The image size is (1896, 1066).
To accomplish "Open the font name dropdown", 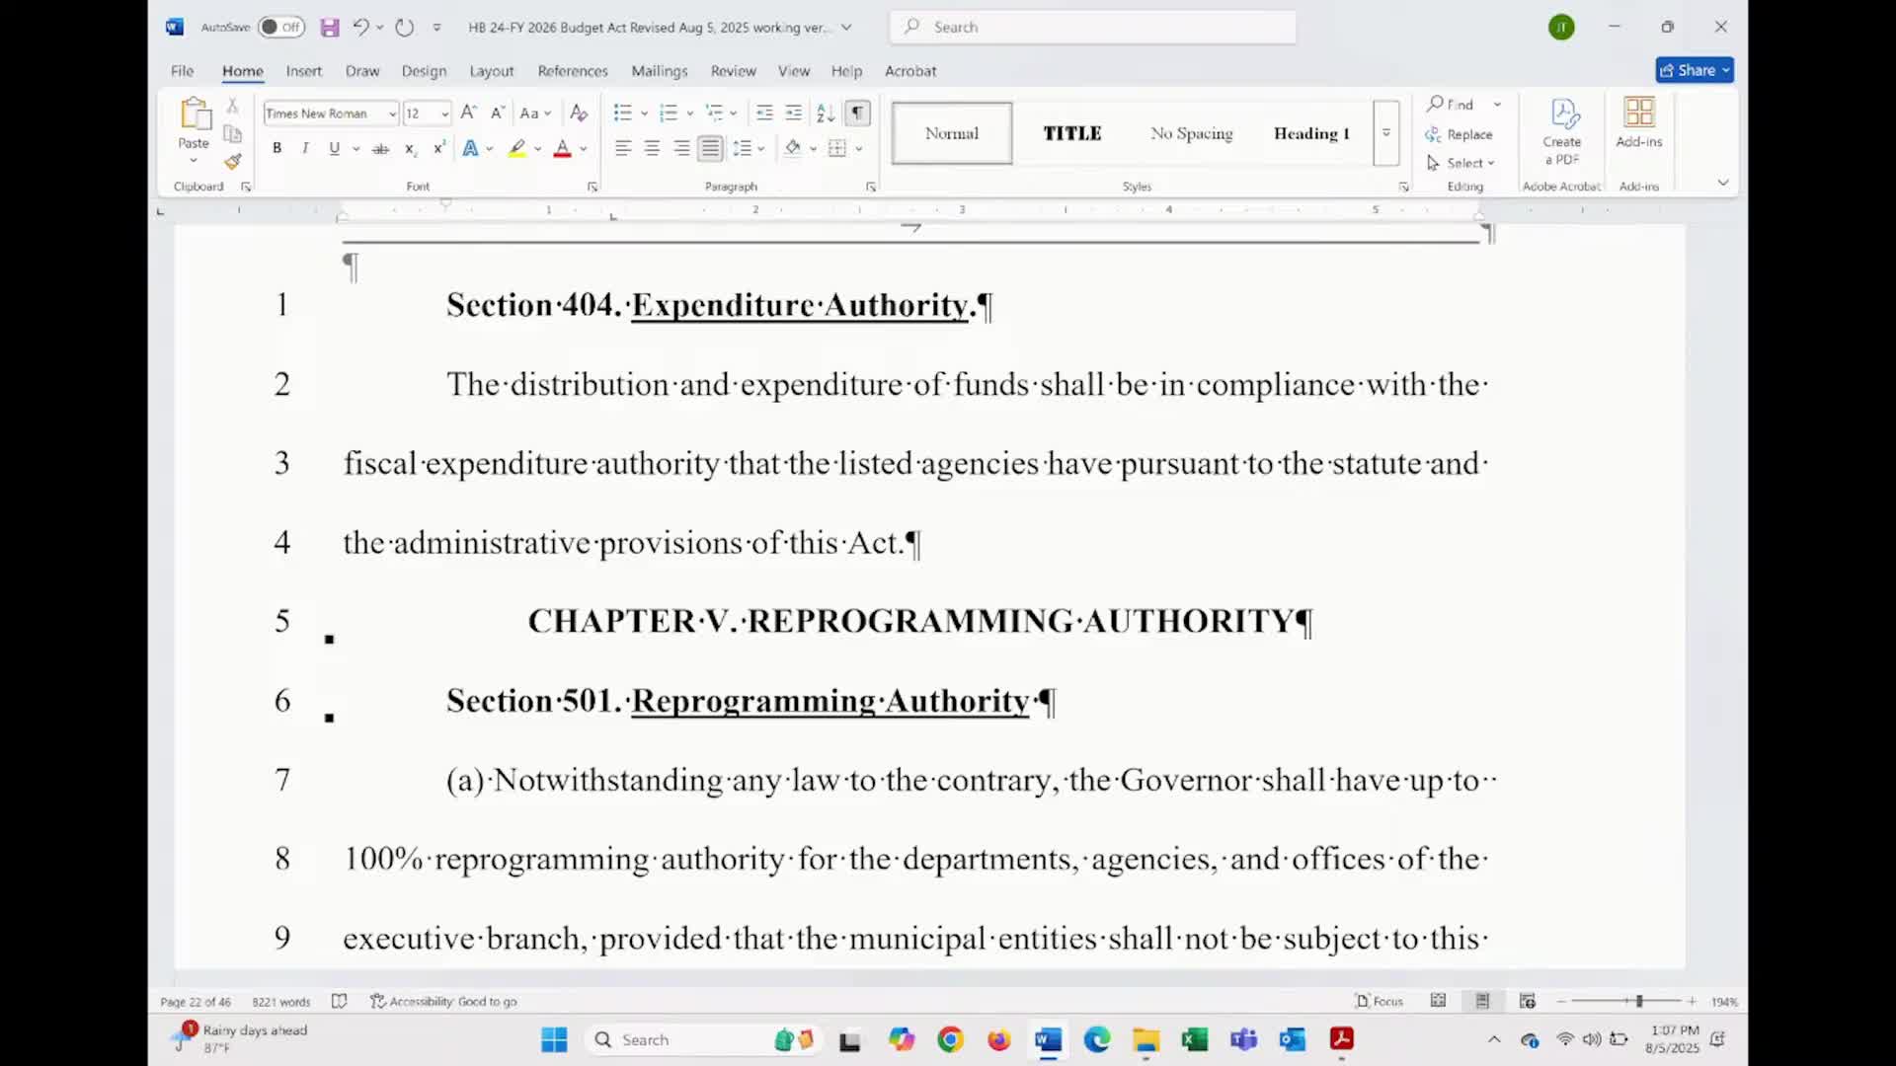I will click(392, 114).
